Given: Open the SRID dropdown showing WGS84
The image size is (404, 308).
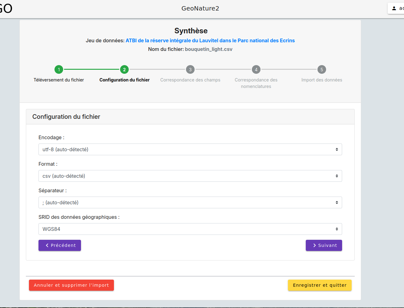Looking at the screenshot, I should (x=190, y=229).
